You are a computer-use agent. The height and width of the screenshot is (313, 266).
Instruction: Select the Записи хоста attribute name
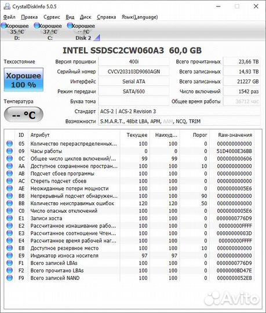pyautogui.click(x=46, y=219)
